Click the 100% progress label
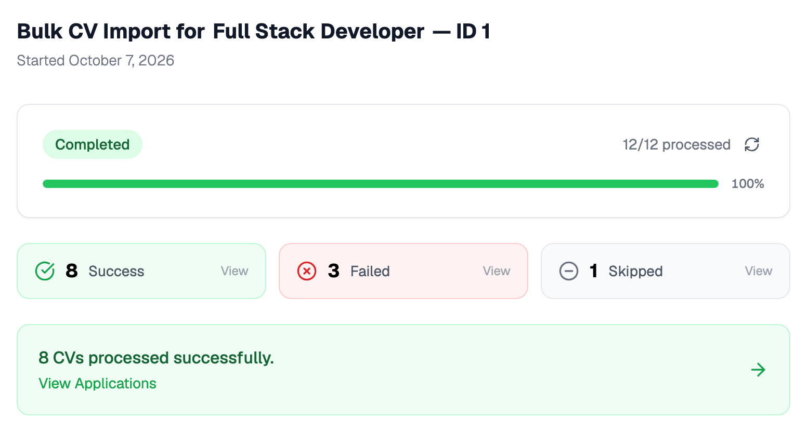The height and width of the screenshot is (432, 807). [748, 184]
